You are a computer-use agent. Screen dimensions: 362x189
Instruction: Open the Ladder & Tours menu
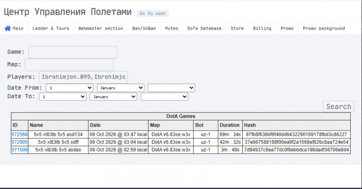51,28
